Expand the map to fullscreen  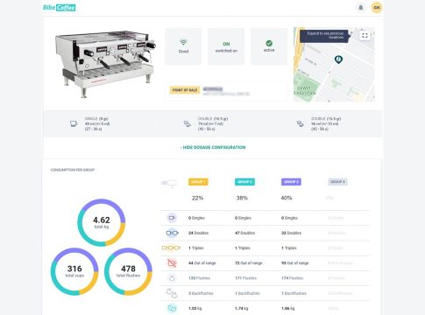tap(365, 36)
